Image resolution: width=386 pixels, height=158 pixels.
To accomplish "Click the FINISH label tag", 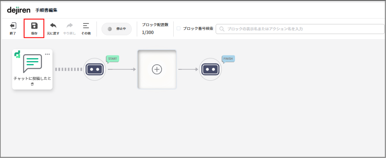I will coord(228,59).
